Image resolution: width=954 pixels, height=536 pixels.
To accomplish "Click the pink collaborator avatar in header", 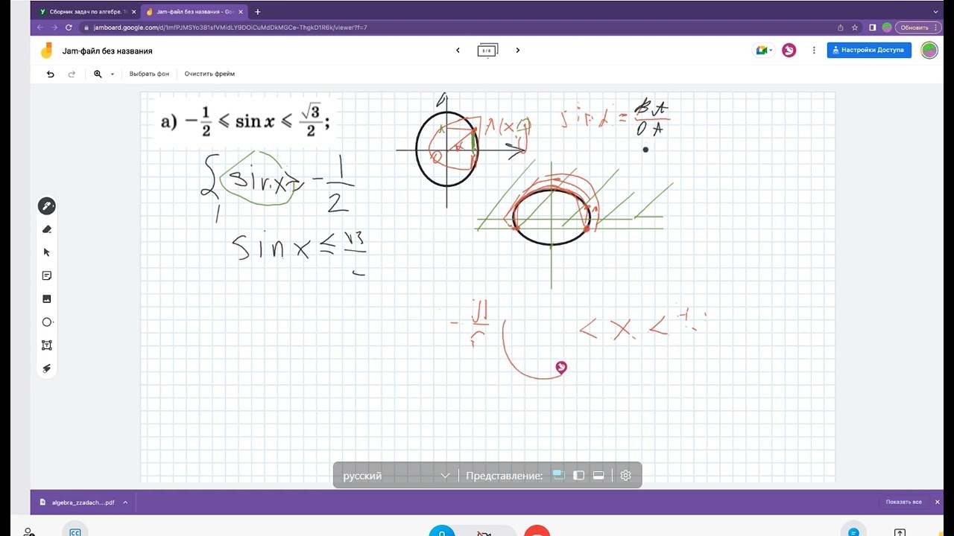I will 789,50.
